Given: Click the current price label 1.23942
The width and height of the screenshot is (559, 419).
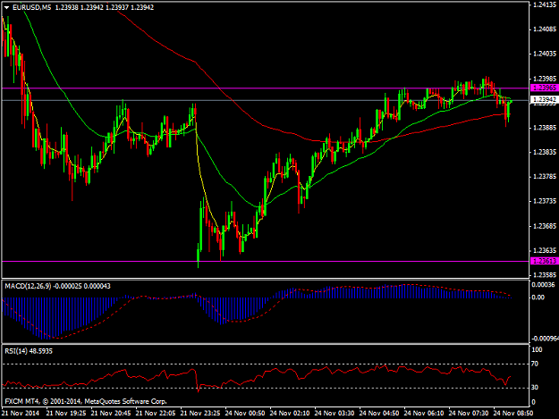Looking at the screenshot, I should [544, 100].
